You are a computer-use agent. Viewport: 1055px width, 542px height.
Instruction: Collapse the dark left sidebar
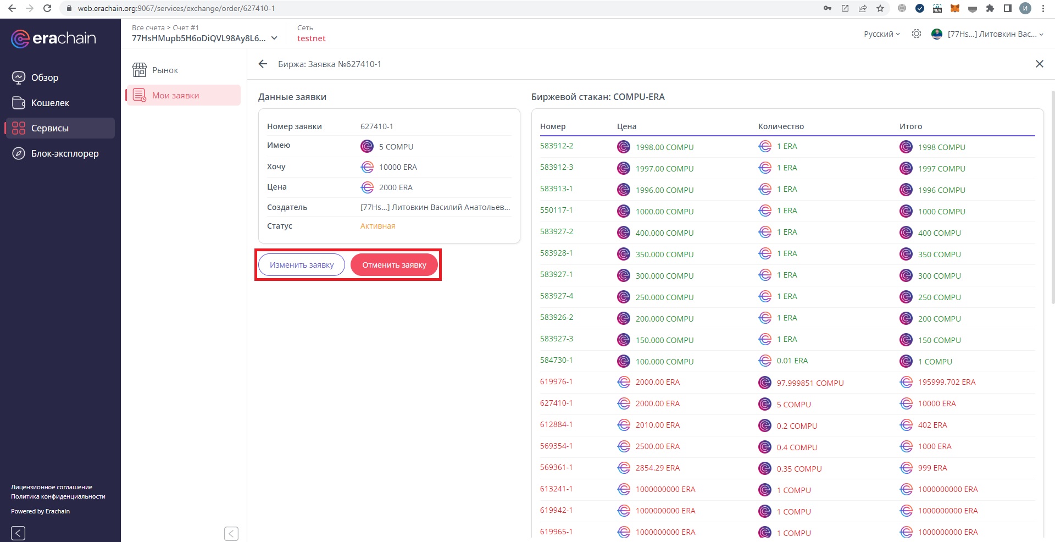18,533
